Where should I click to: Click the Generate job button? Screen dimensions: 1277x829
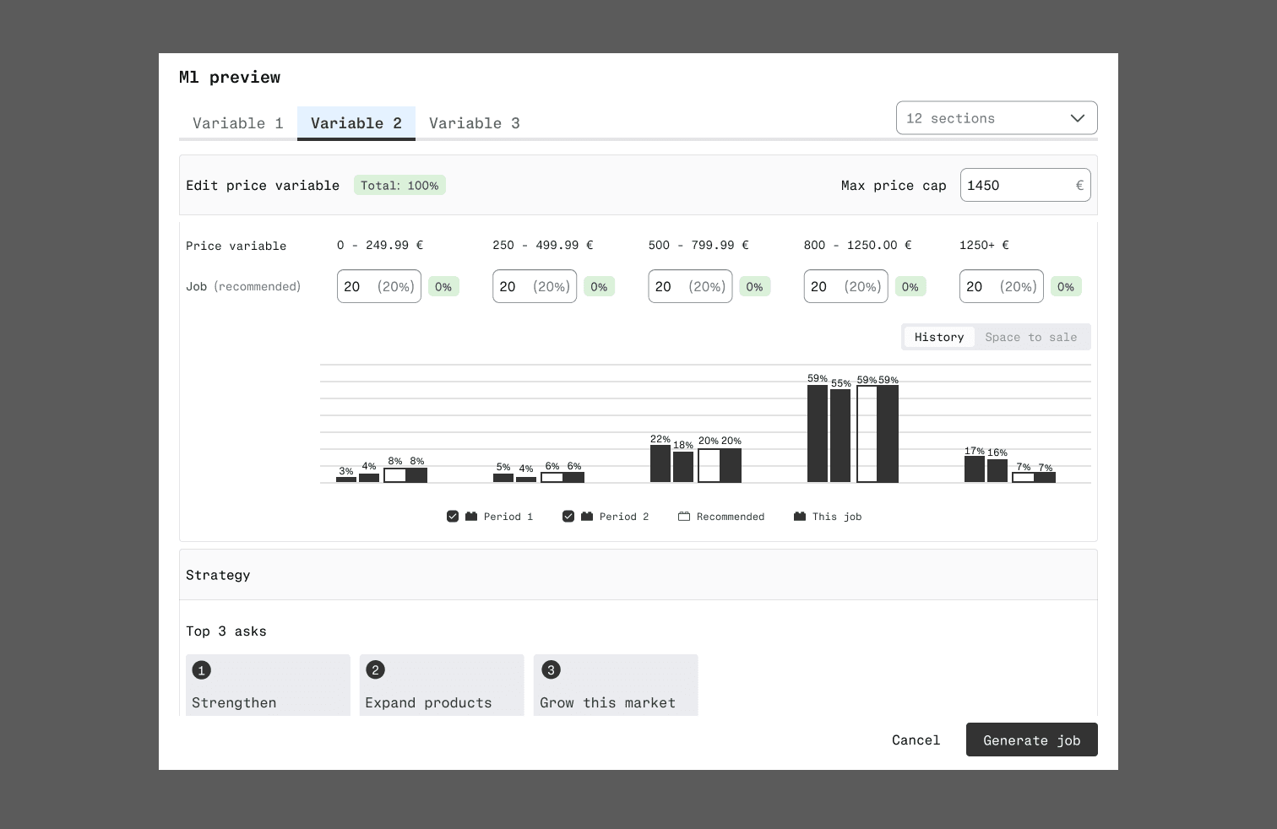click(x=1031, y=740)
